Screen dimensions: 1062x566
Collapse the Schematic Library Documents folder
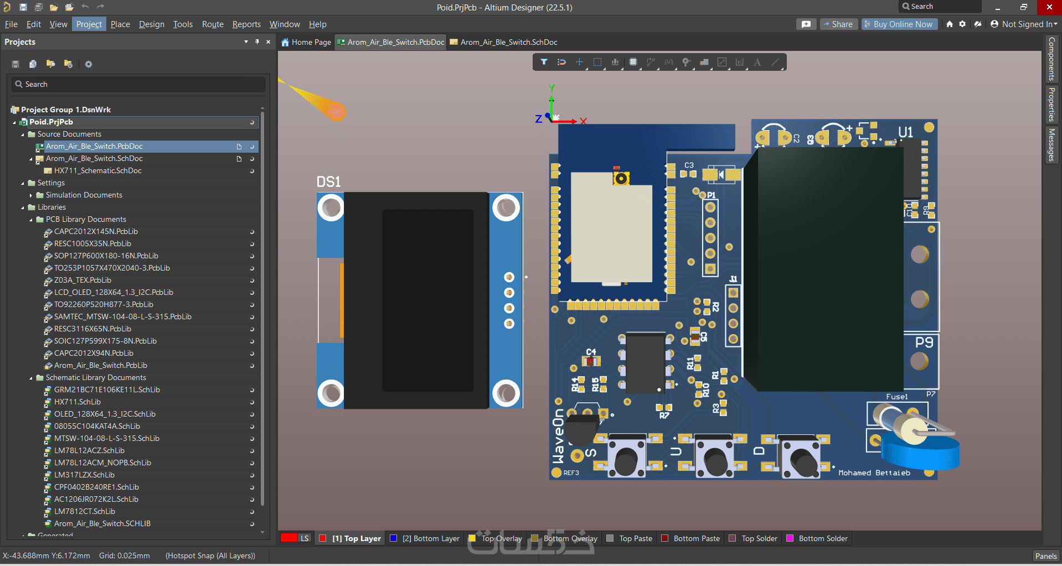31,378
